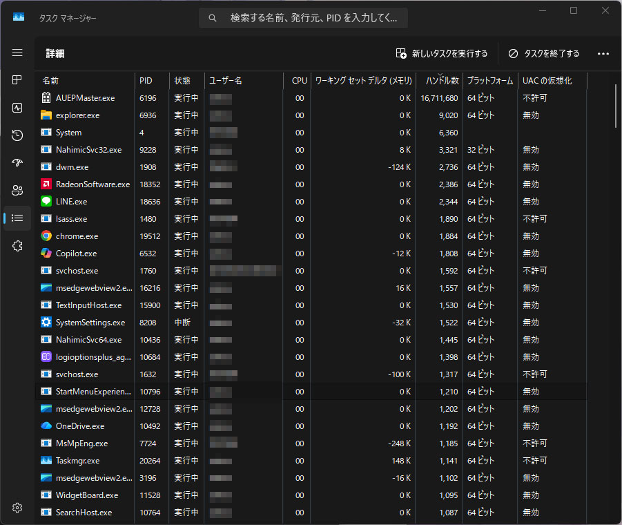622x525 pixels.
Task: Open the App history sidebar icon
Action: pyautogui.click(x=17, y=135)
